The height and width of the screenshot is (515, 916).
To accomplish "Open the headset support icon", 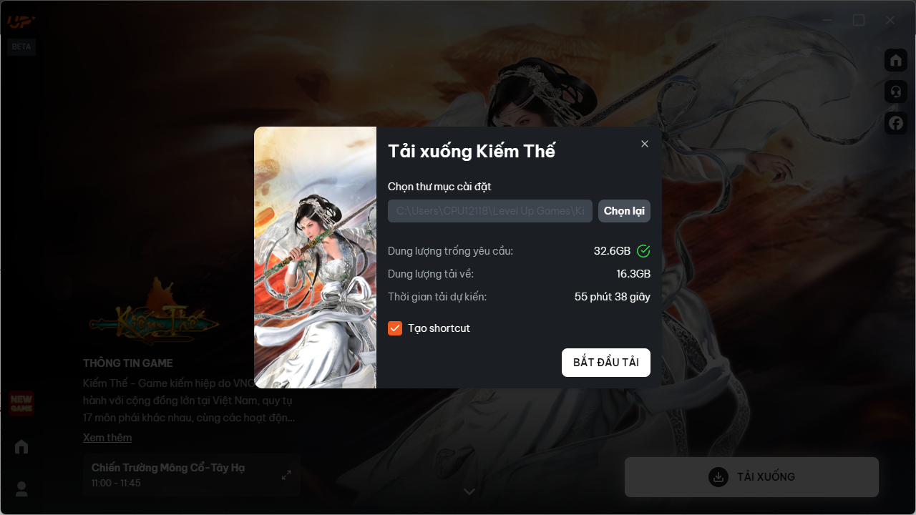I will click(895, 92).
